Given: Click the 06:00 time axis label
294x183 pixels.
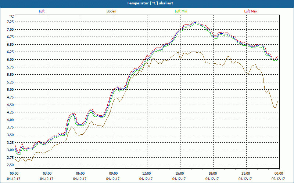Looking at the screenshot, I should [x=81, y=173].
